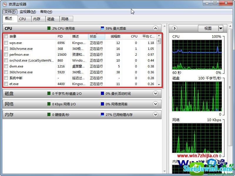Image resolution: width=235 pixels, height=176 pixels.
Task: Click the process list scrollbar thumb
Action: [x=159, y=41]
